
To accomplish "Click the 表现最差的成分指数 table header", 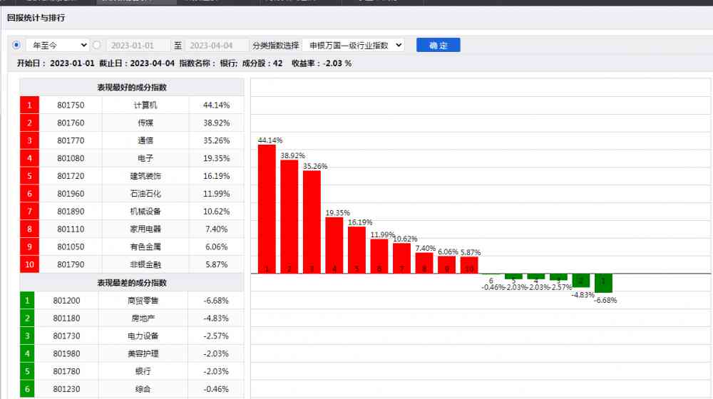I will [132, 283].
